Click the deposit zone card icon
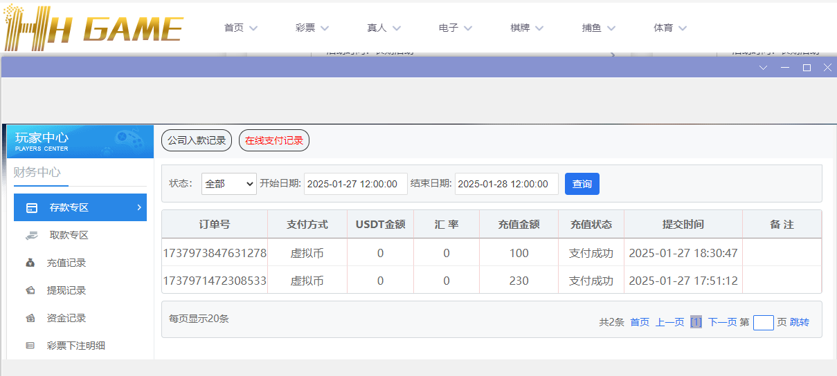 click(32, 208)
